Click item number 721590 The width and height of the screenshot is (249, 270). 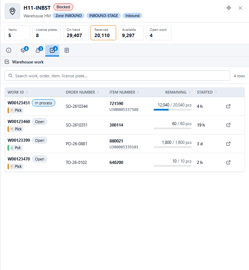(x=116, y=104)
